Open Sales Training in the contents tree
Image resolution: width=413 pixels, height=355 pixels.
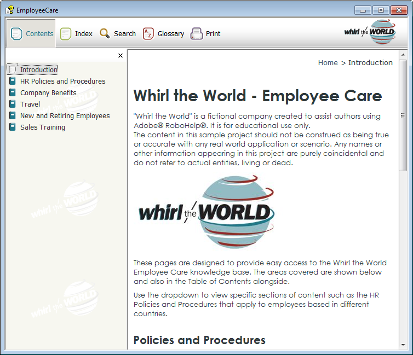42,127
